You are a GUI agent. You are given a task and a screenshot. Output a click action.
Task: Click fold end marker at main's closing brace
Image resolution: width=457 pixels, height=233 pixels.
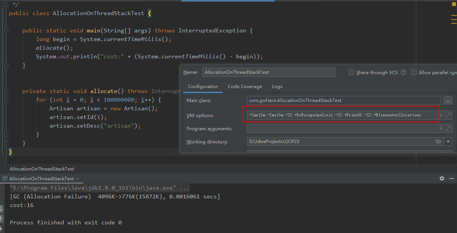(6, 65)
